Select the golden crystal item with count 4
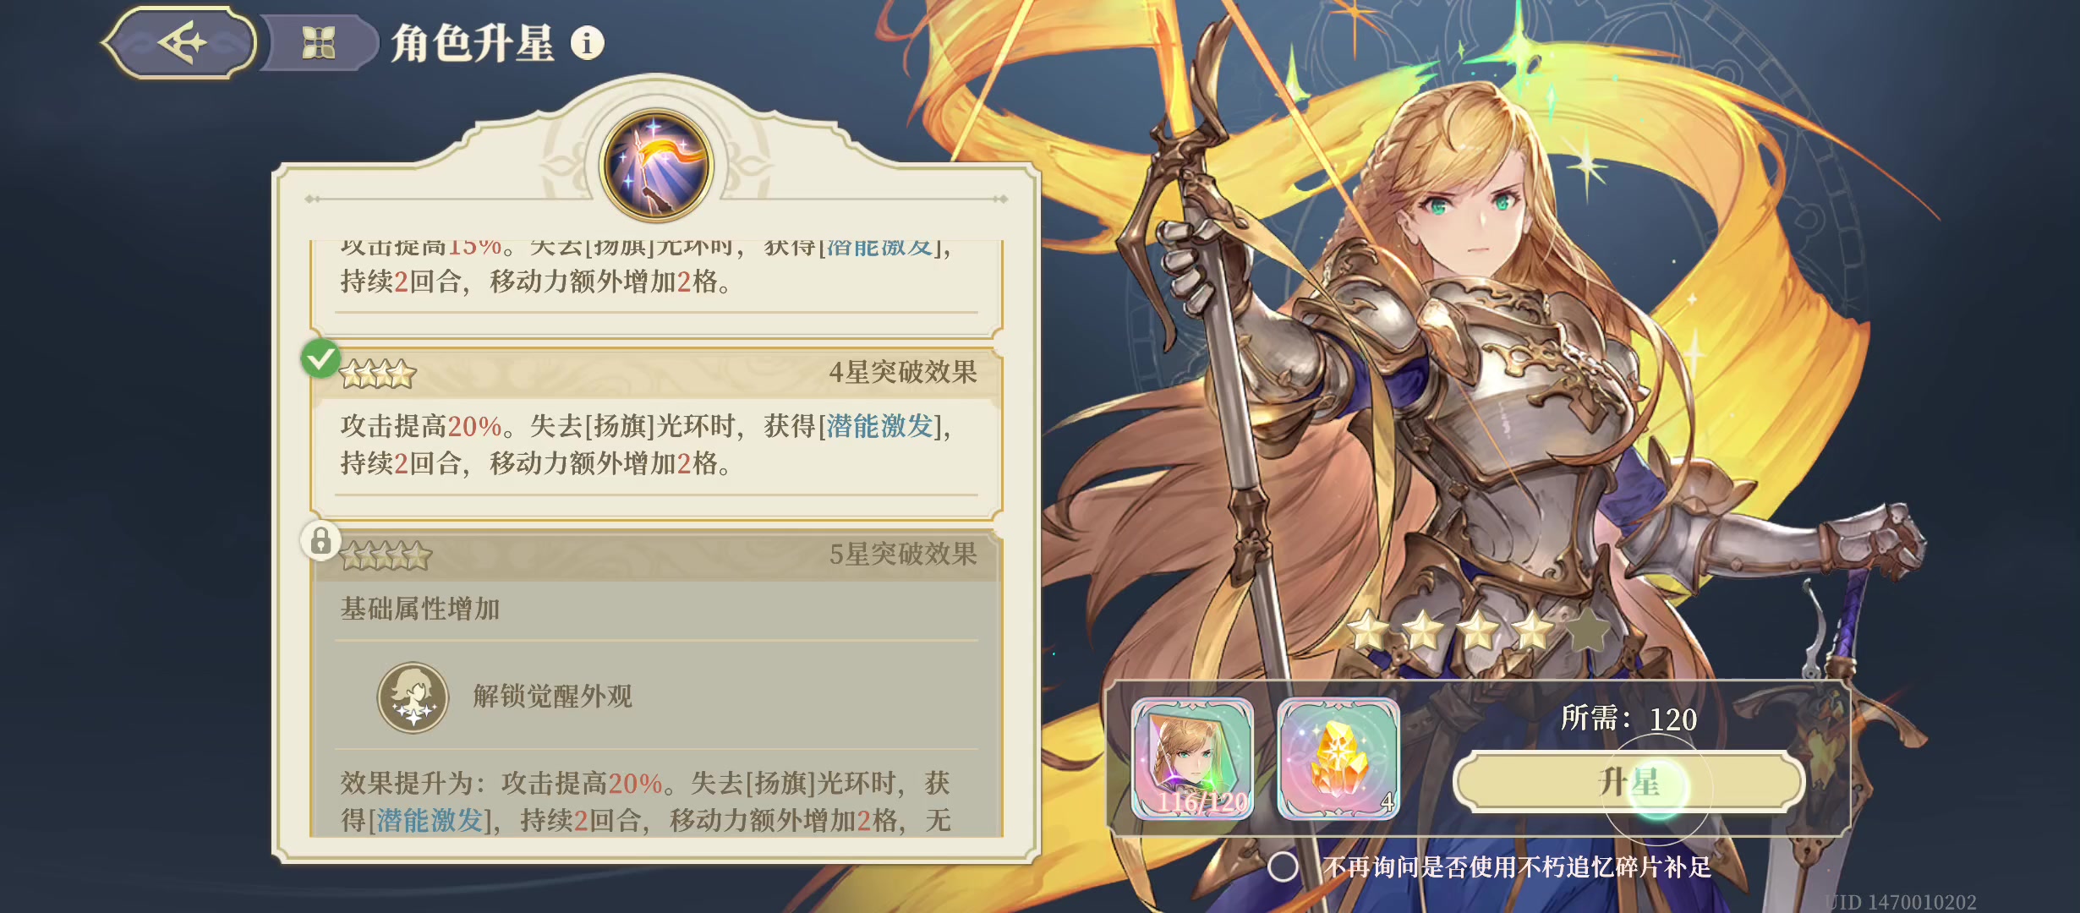Screen dimensions: 2080x913 (1338, 758)
